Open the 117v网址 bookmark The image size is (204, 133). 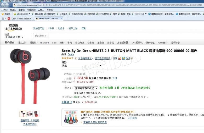pyautogui.click(x=37, y=14)
